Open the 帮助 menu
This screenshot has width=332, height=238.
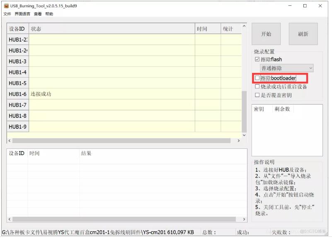point(49,14)
